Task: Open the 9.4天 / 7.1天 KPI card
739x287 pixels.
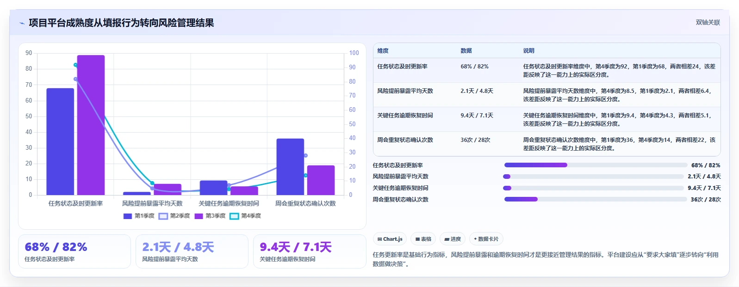Action: click(310, 251)
